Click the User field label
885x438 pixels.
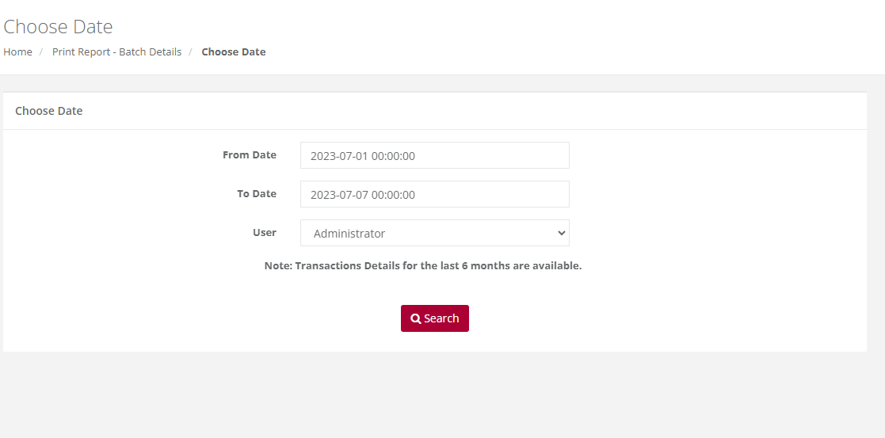265,233
